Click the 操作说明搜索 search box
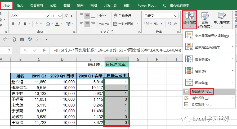 [x=179, y=6]
